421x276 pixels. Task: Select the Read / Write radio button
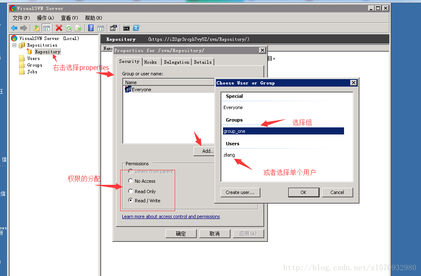131,200
